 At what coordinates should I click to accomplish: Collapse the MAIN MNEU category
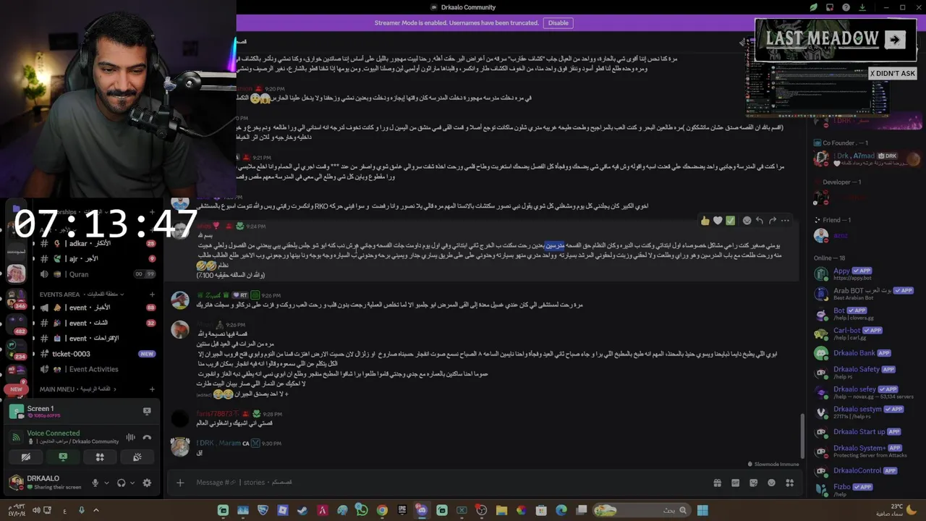[78, 389]
